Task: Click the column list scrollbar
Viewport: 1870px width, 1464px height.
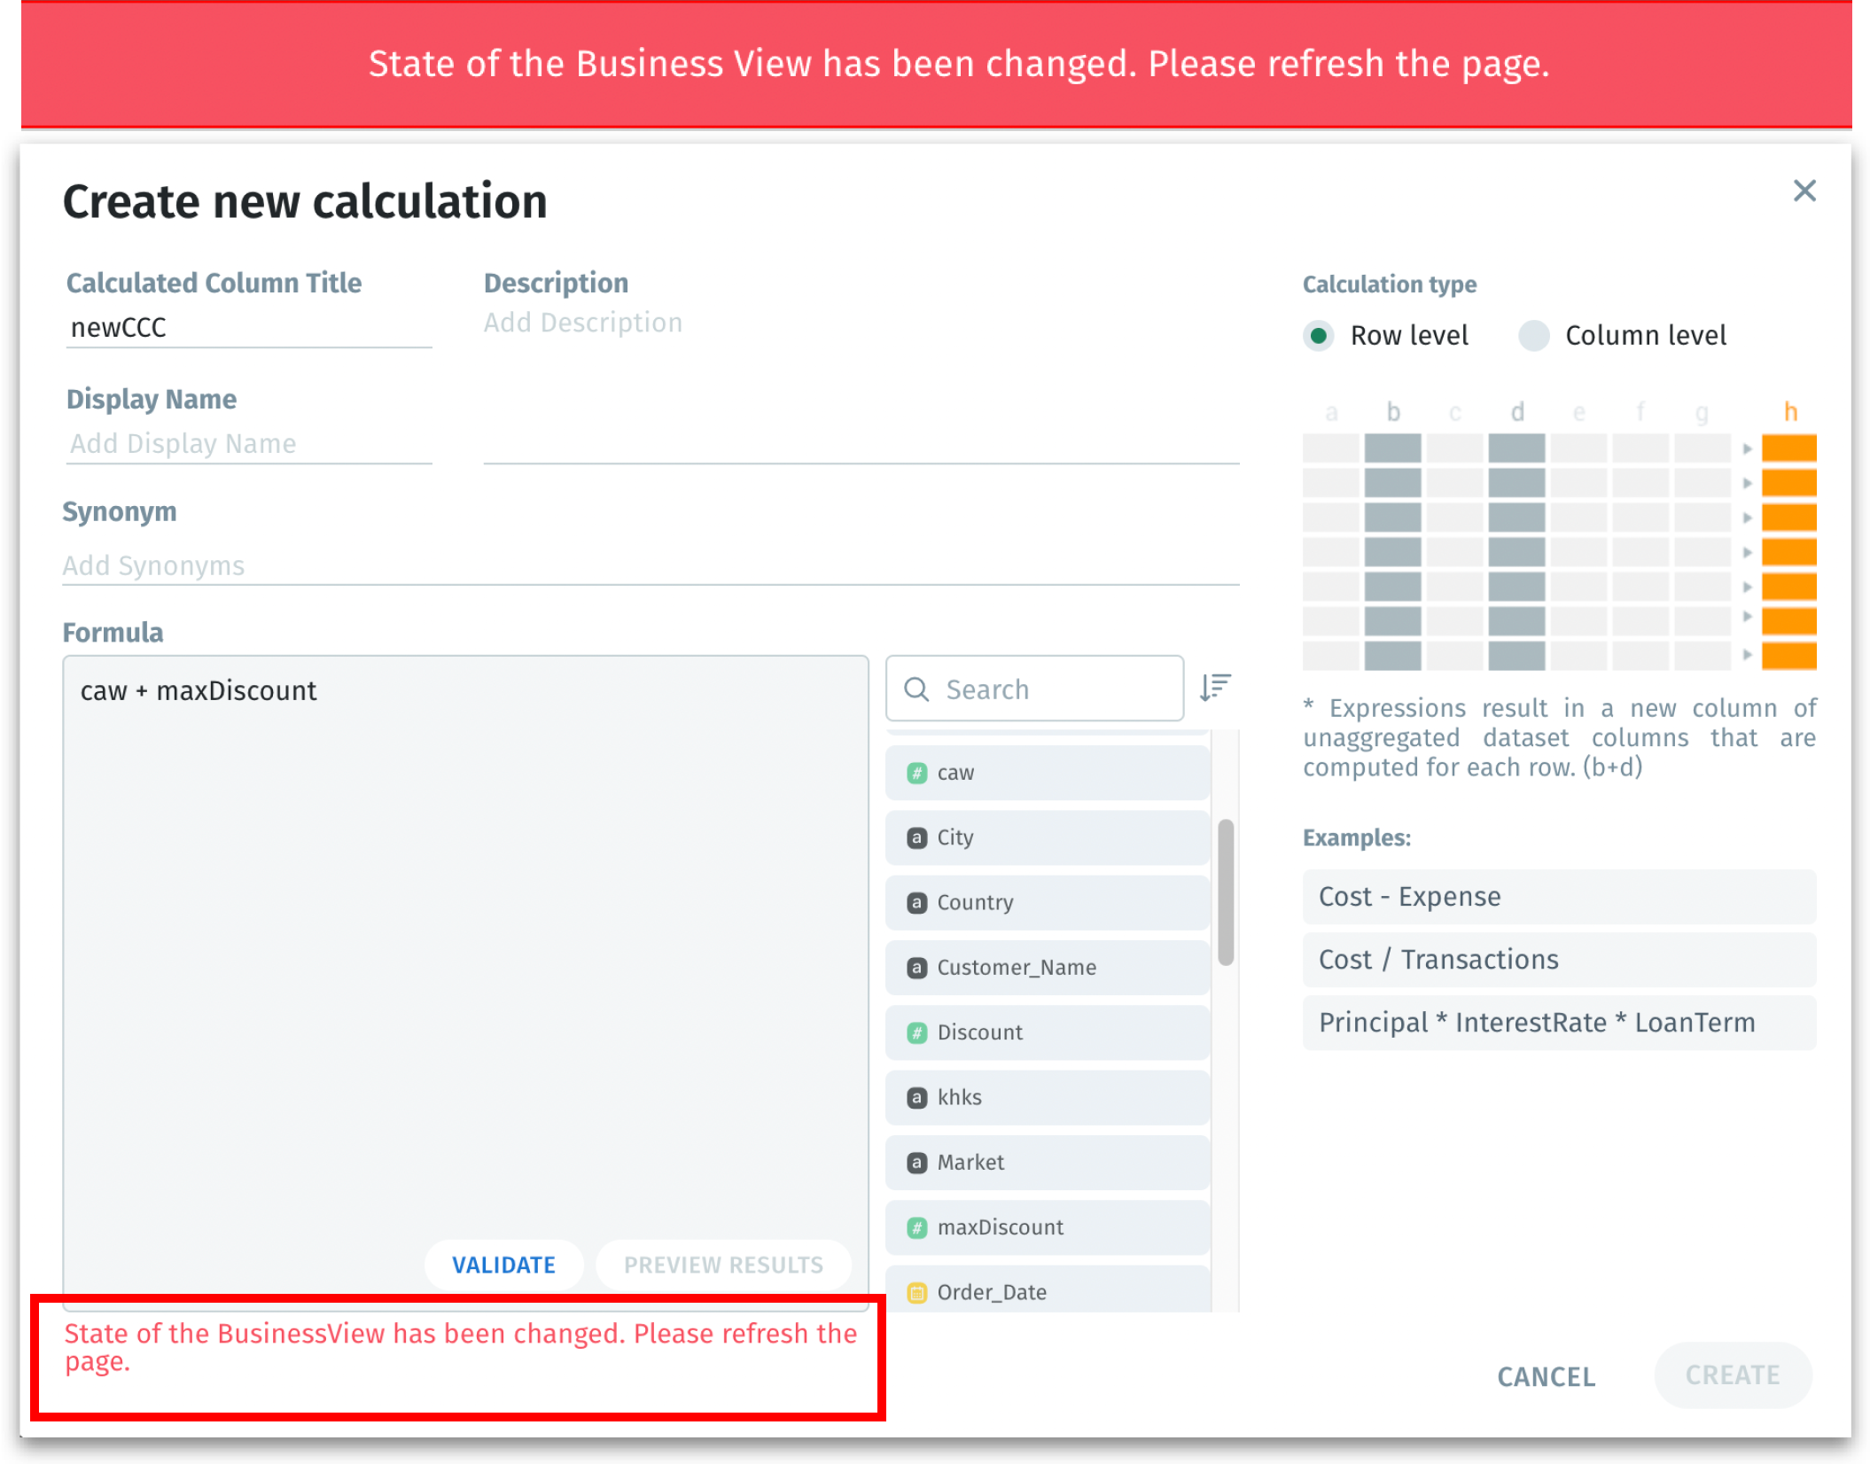Action: click(x=1226, y=892)
